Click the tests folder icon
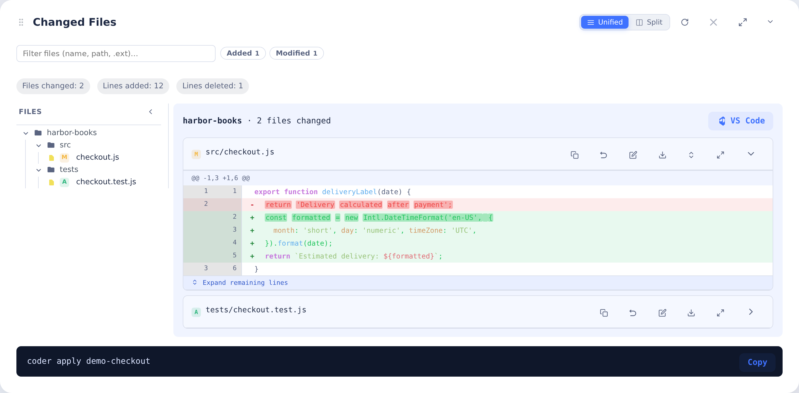Screen dimensions: 799x393 [x=51, y=169]
